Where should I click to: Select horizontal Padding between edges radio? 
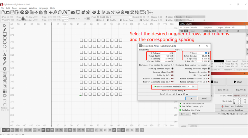tap(173, 69)
